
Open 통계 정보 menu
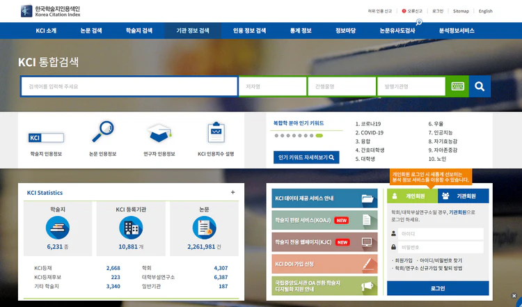(x=301, y=31)
